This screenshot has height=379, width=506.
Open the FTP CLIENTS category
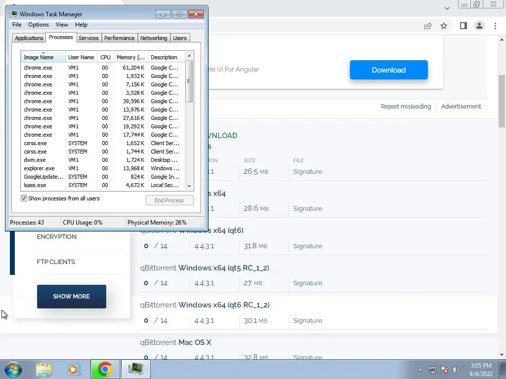pos(56,262)
